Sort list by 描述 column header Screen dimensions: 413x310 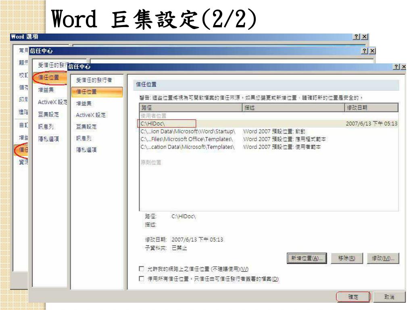(x=294, y=107)
